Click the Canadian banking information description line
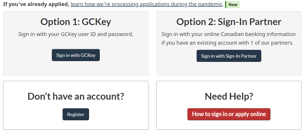Viewport: 306px width, 132px height. pos(228,34)
